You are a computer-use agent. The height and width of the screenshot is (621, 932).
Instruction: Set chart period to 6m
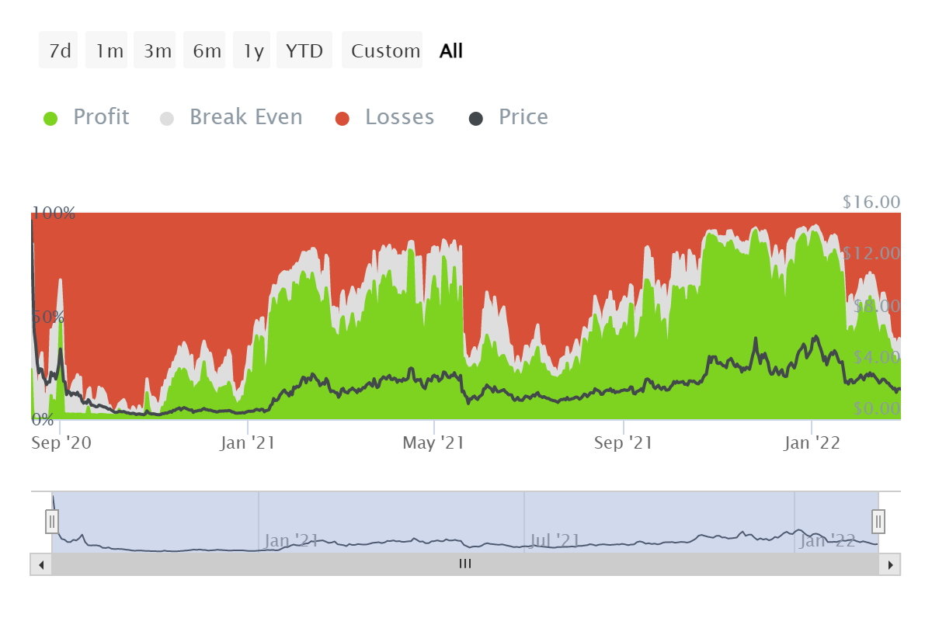click(207, 51)
